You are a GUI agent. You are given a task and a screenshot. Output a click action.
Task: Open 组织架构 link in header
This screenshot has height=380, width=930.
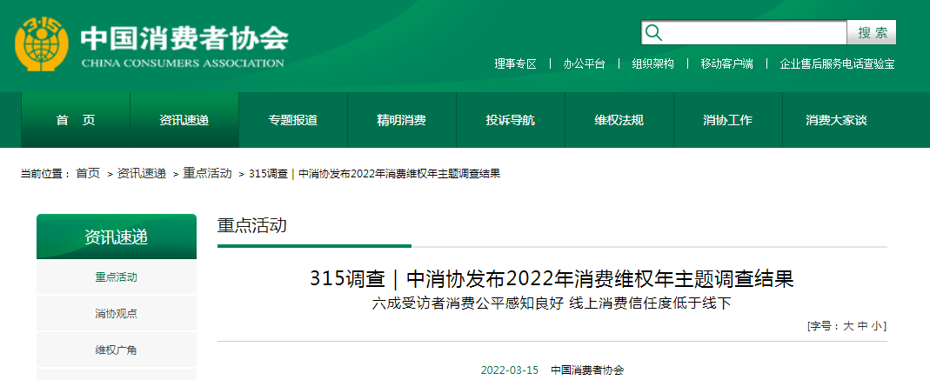[x=653, y=64]
